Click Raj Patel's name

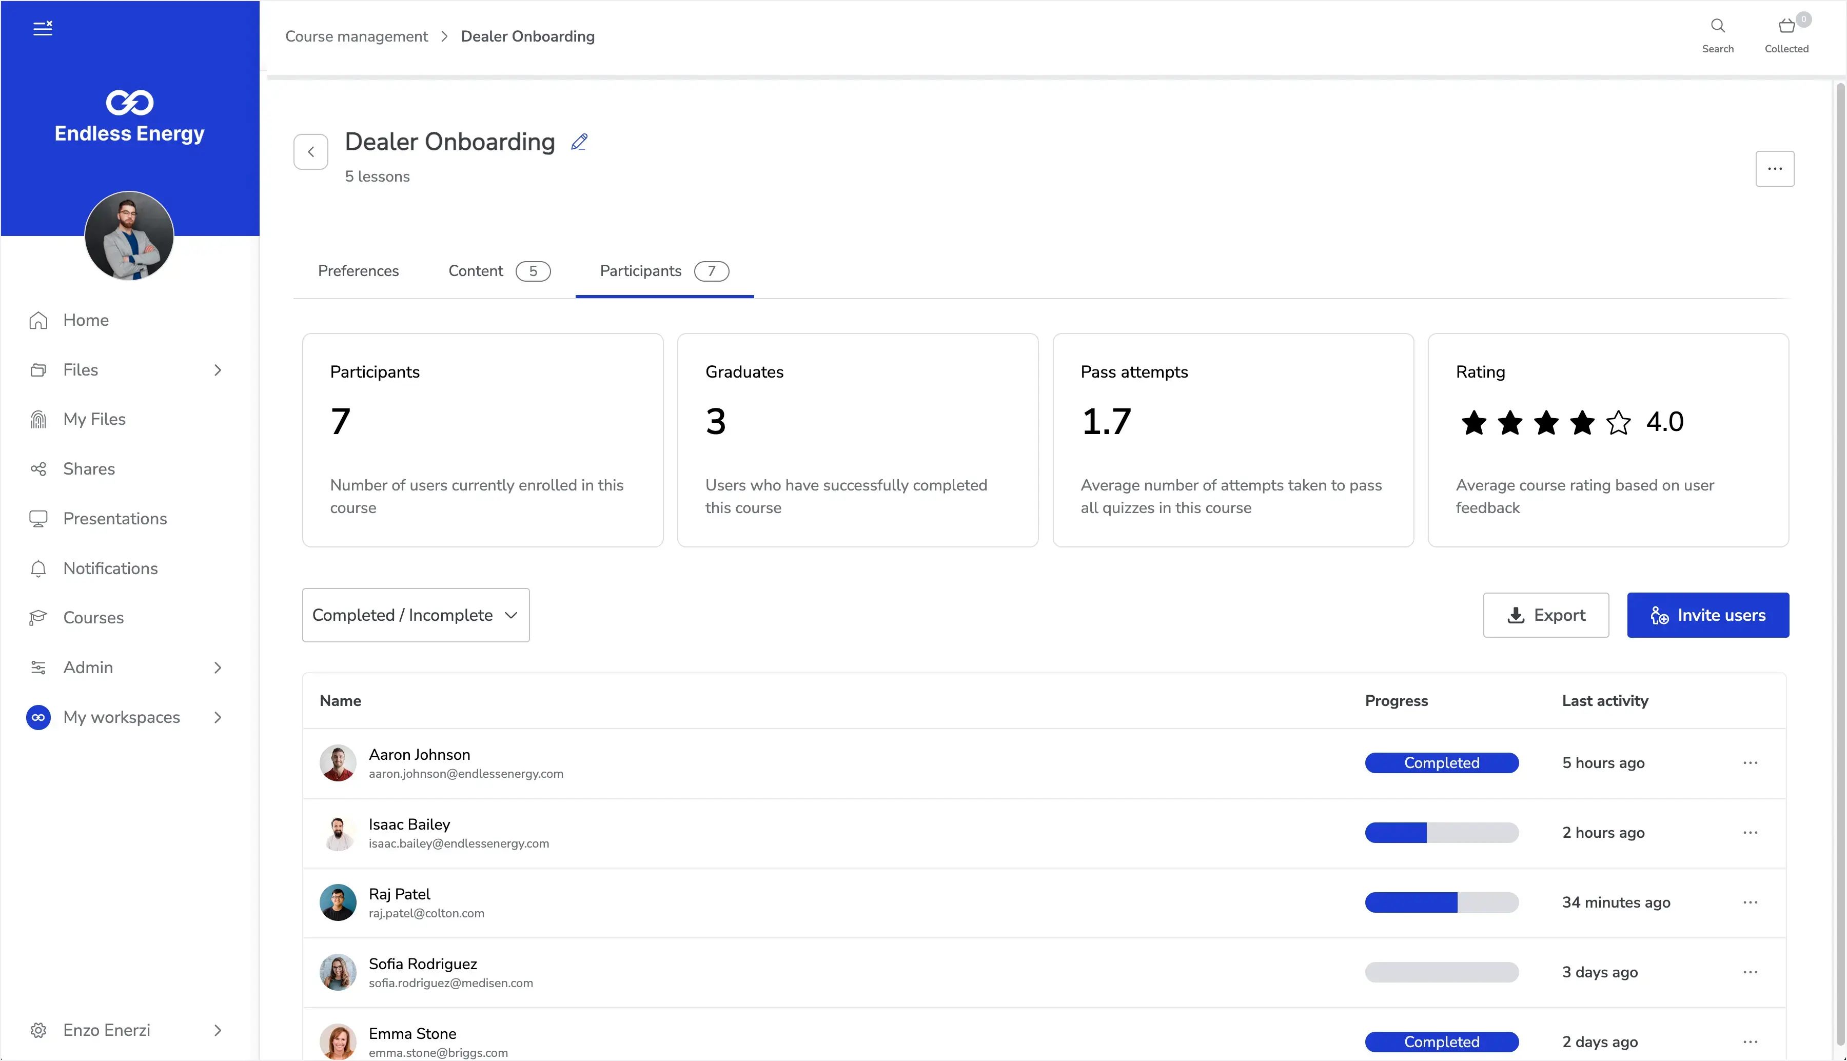click(399, 894)
